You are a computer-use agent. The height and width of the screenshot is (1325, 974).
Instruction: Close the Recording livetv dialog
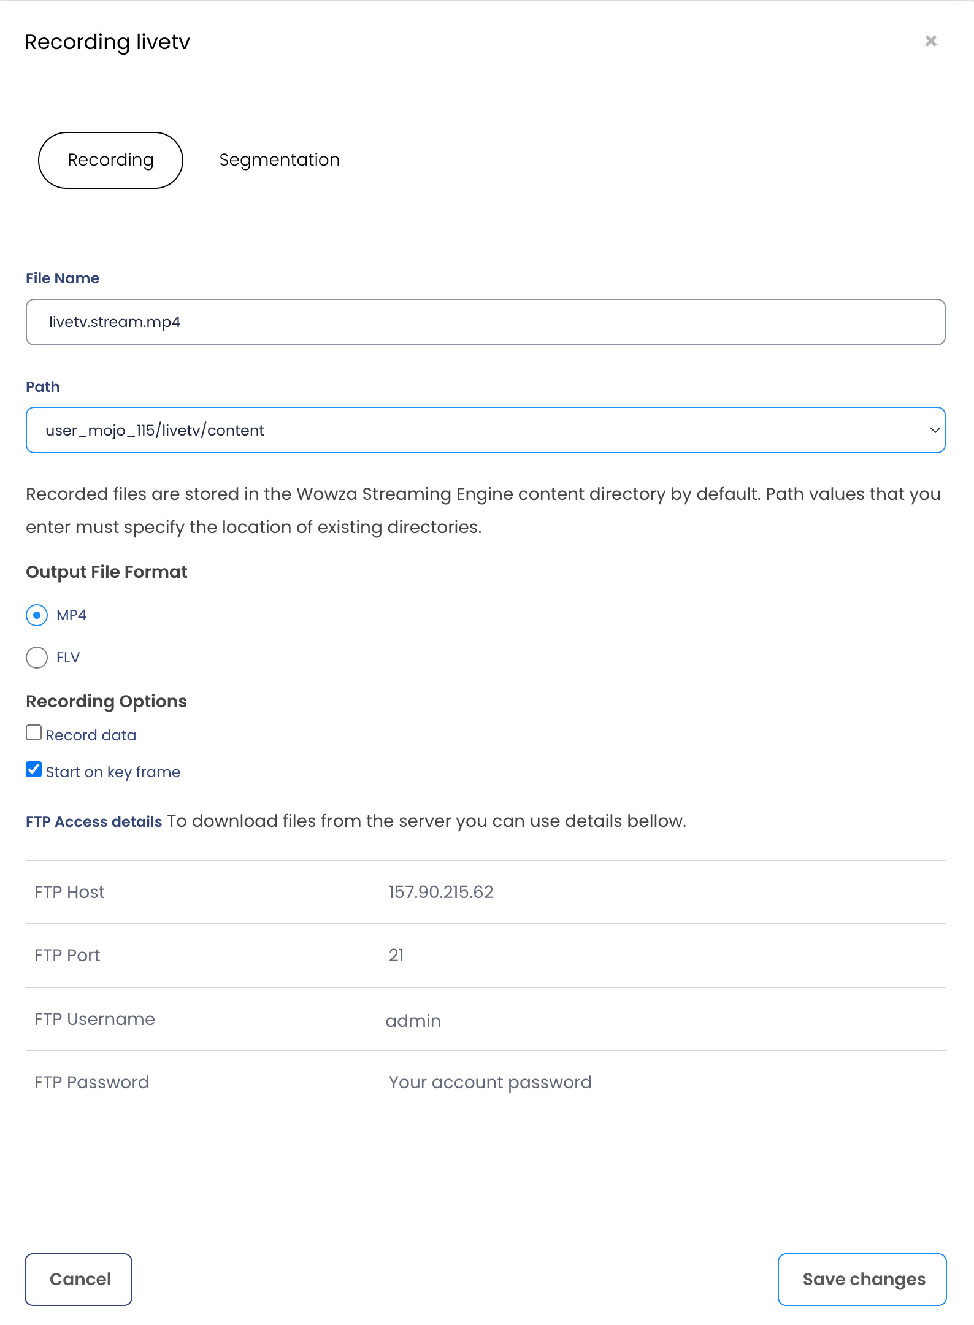[930, 41]
